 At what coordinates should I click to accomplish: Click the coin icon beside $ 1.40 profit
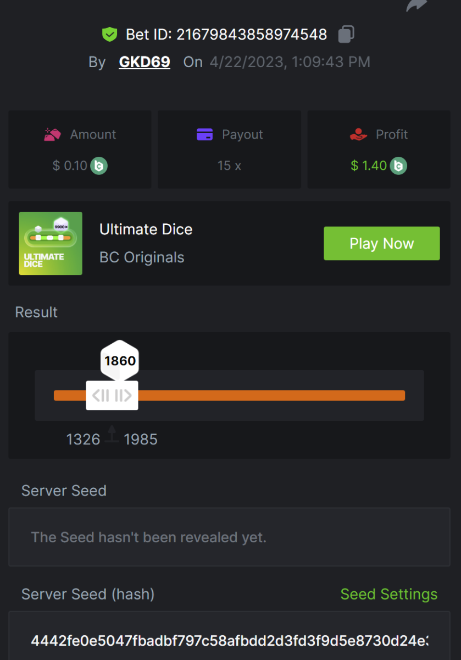click(398, 166)
